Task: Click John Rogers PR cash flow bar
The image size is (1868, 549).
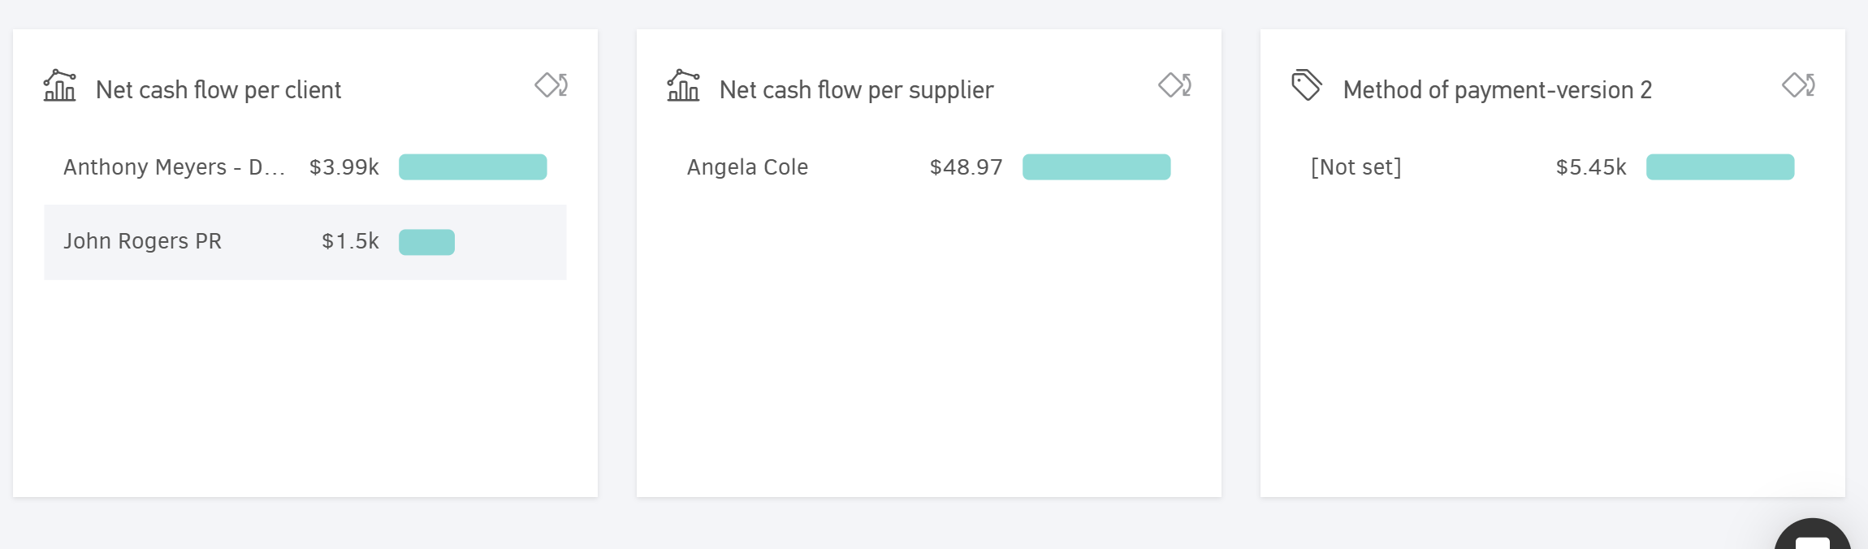Action: click(x=426, y=242)
